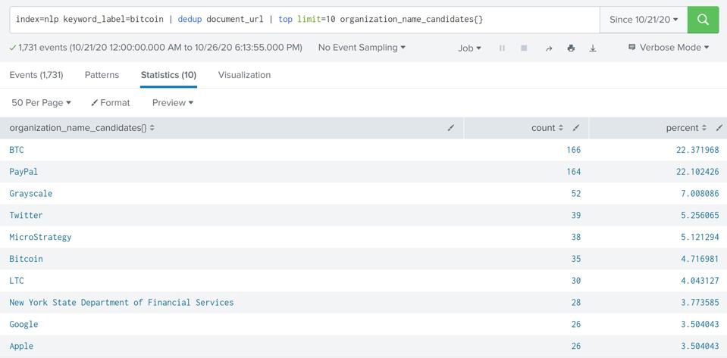Viewport: 727px width, 358px height.
Task: Click count value 52 for Grayscale
Action: click(576, 194)
